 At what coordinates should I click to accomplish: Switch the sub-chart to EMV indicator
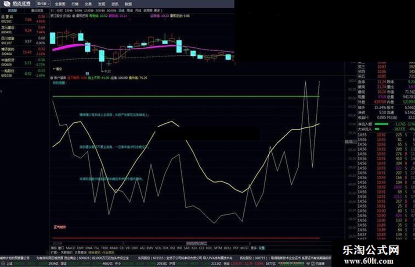point(150,248)
